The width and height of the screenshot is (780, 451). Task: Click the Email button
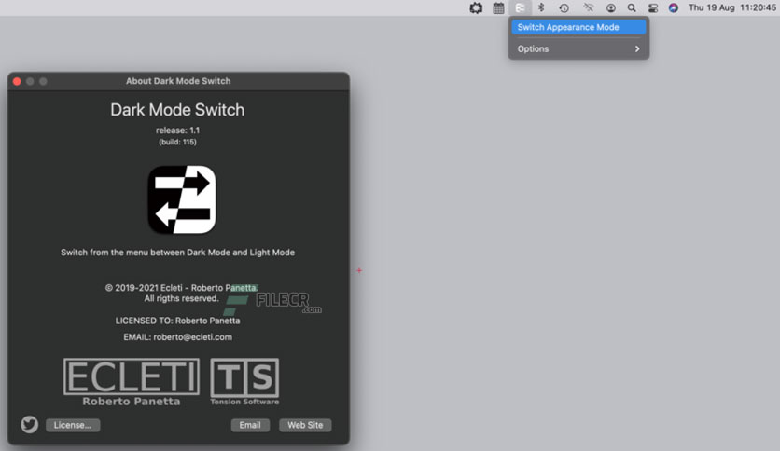pyautogui.click(x=250, y=425)
